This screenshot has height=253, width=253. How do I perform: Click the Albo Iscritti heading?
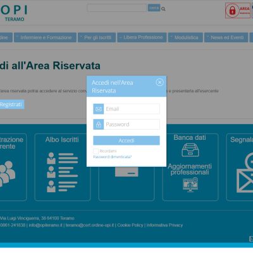pos(62,140)
